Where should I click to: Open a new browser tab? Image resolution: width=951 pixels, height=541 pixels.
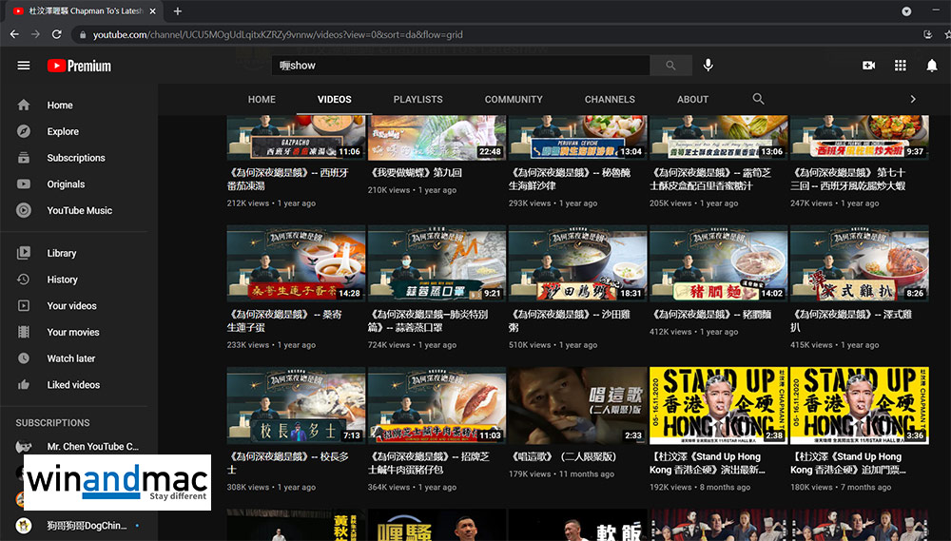178,11
